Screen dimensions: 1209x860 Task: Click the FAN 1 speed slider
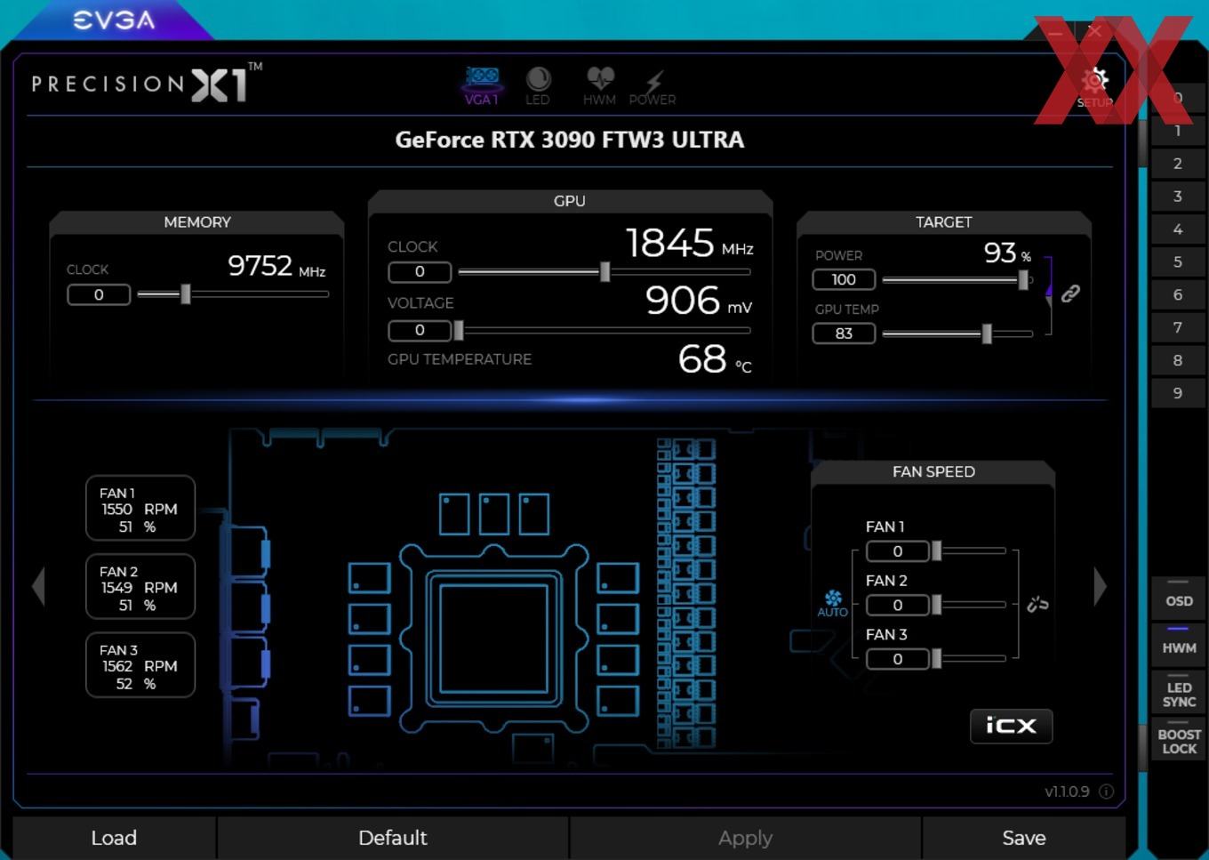(x=968, y=551)
